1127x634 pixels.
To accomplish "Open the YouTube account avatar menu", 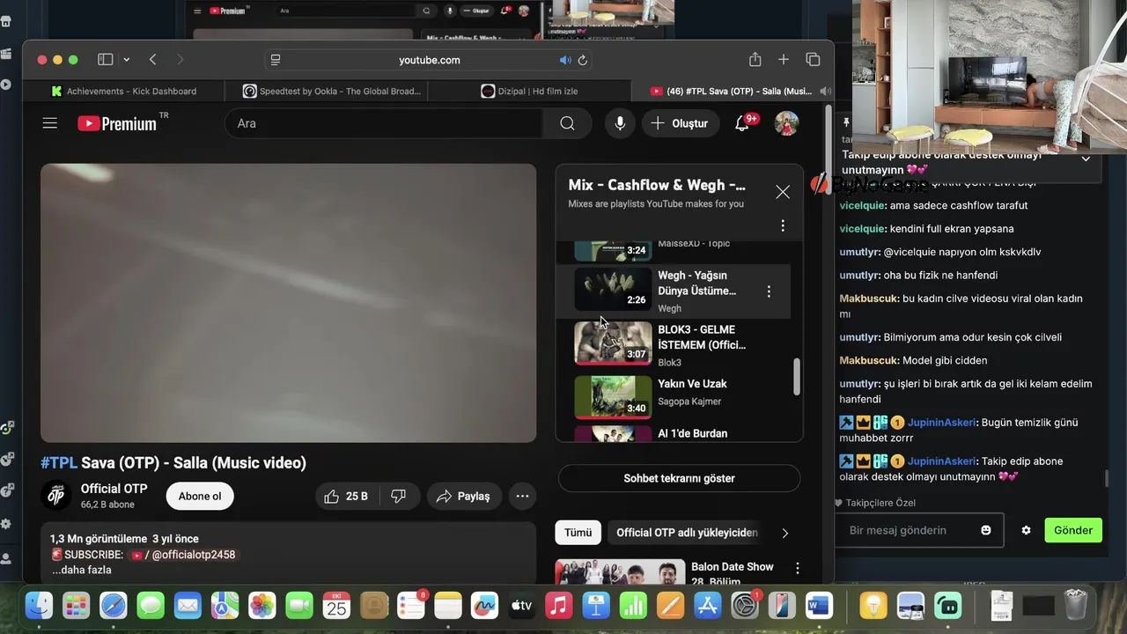I will tap(786, 123).
